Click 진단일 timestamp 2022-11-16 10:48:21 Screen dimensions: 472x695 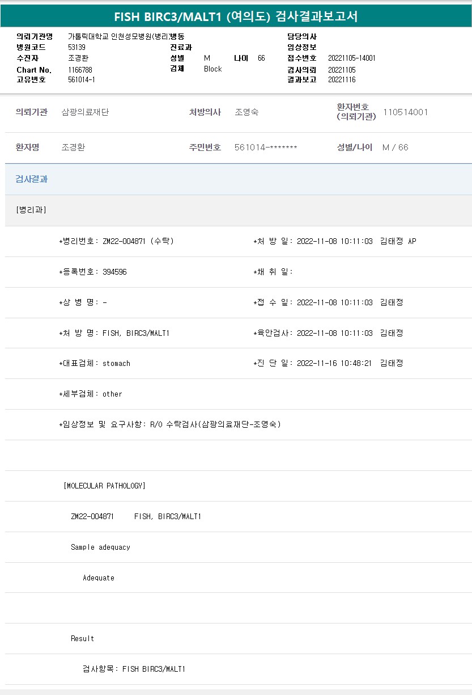[x=334, y=363]
